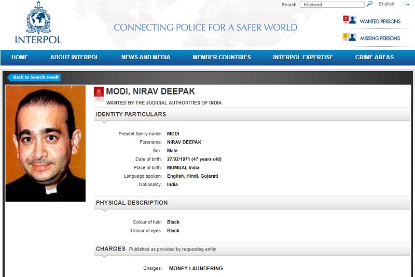The width and height of the screenshot is (415, 277).
Task: Open the WANTED PERSONS link
Action: coord(380,21)
